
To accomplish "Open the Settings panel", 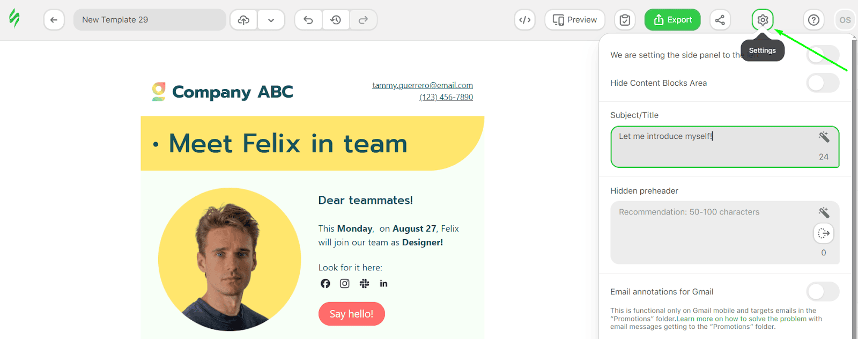I will coord(762,19).
